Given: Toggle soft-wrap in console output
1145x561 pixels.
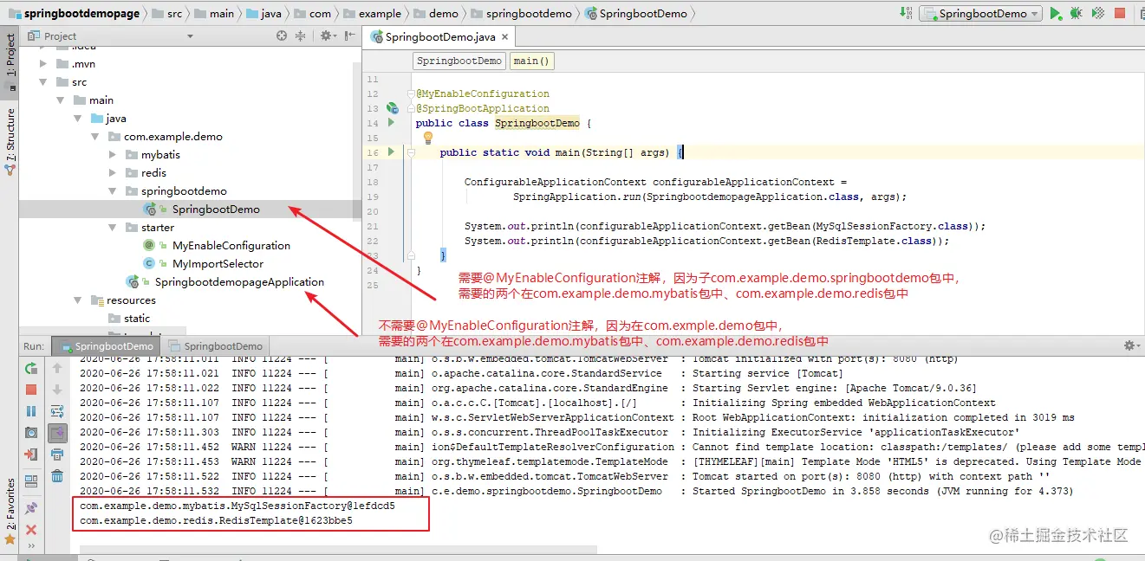Looking at the screenshot, I should click(x=57, y=411).
